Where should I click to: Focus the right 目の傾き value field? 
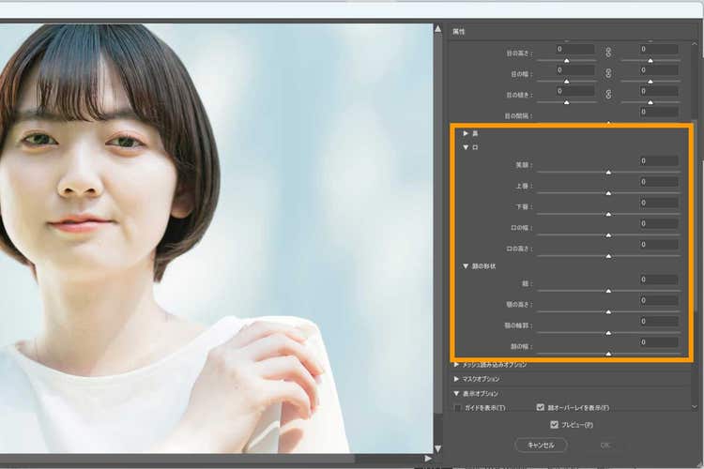pos(659,91)
